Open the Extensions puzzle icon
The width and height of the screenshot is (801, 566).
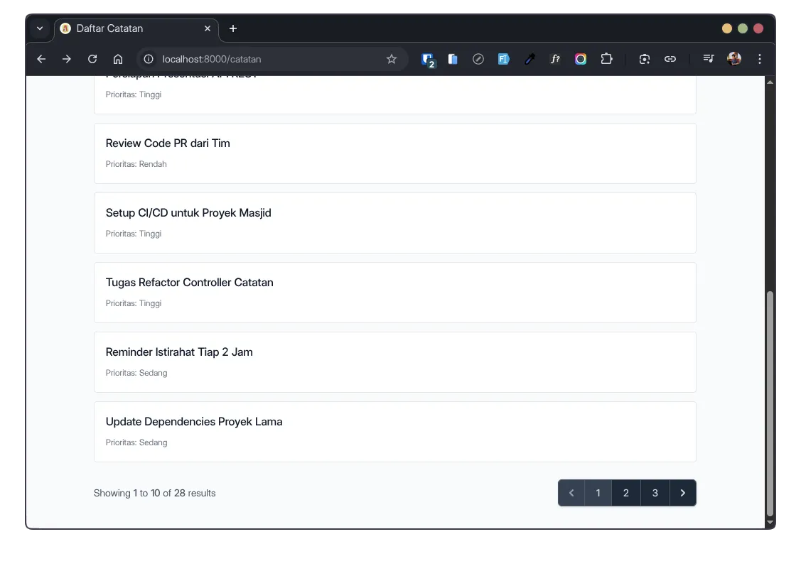(606, 59)
